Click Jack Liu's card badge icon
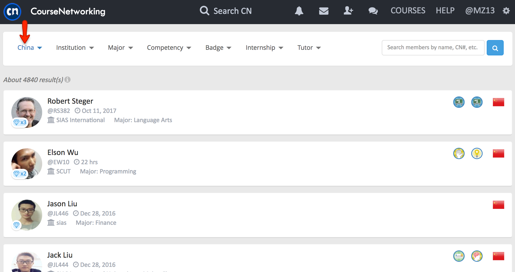 coord(459,256)
